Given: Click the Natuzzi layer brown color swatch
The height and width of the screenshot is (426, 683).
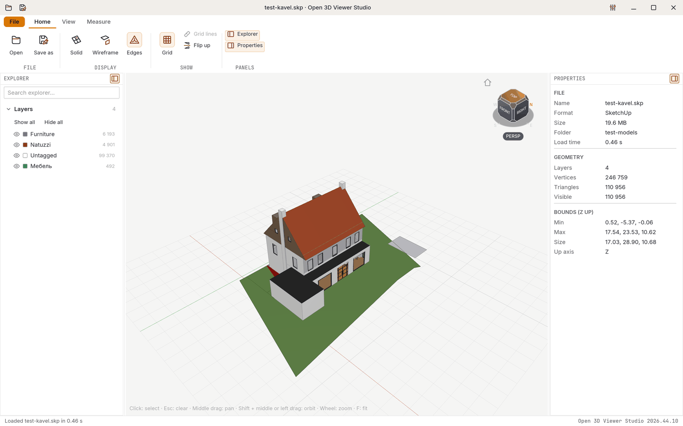Looking at the screenshot, I should coord(25,145).
